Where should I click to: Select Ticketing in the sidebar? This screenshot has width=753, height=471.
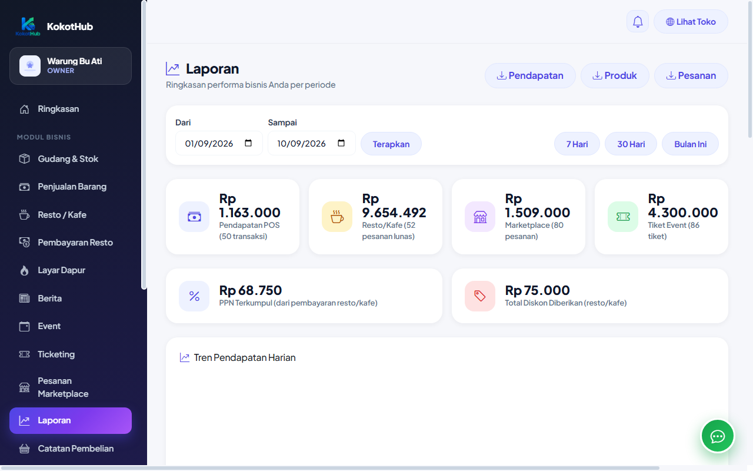tap(71, 354)
